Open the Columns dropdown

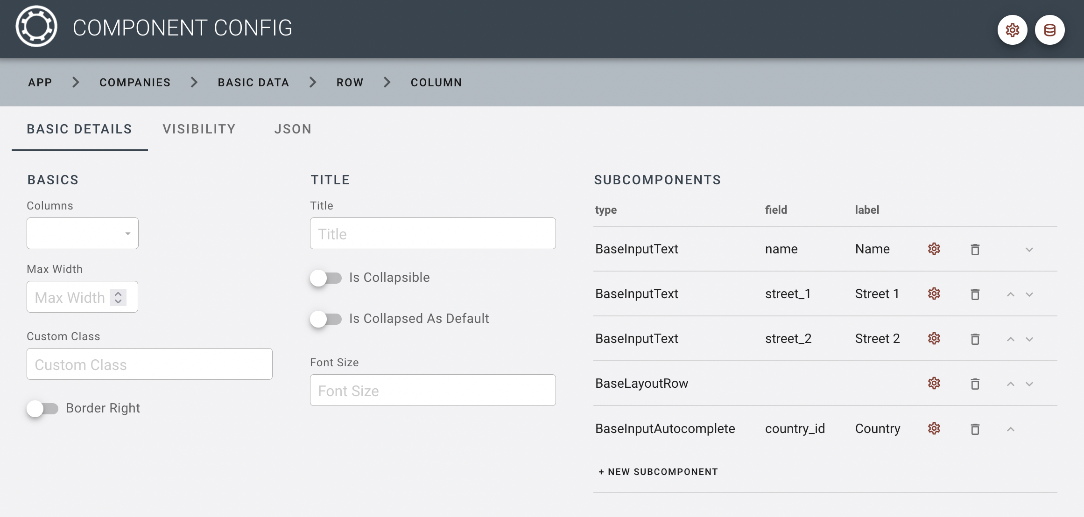(83, 233)
